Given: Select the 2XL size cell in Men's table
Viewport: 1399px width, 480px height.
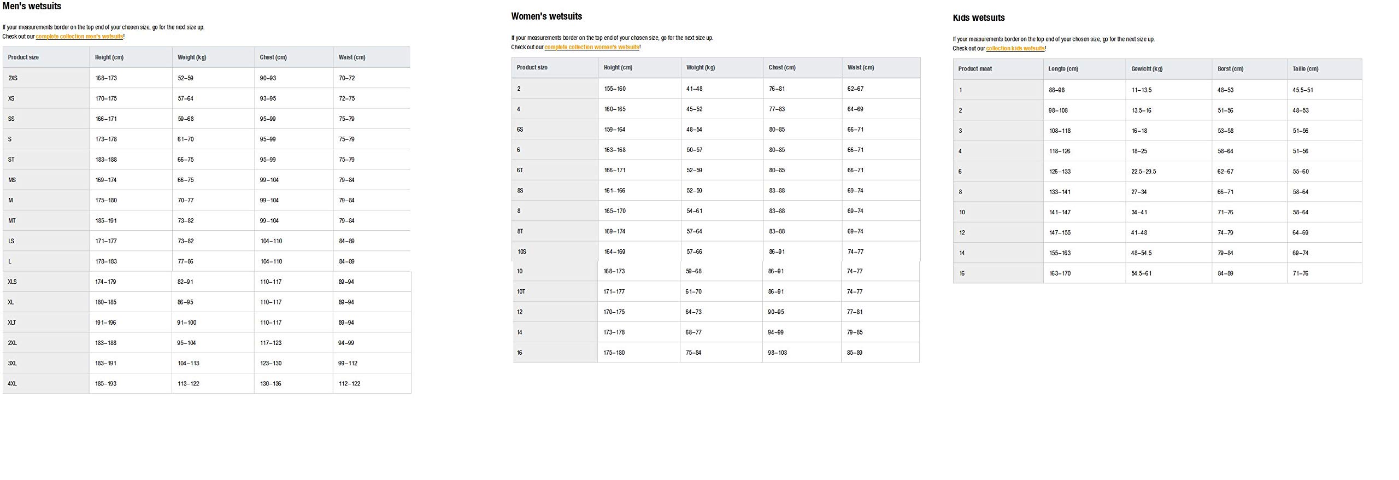Looking at the screenshot, I should point(46,343).
